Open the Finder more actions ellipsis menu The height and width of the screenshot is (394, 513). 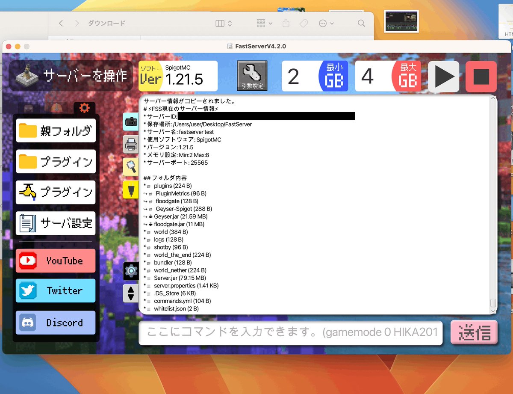pos(327,24)
